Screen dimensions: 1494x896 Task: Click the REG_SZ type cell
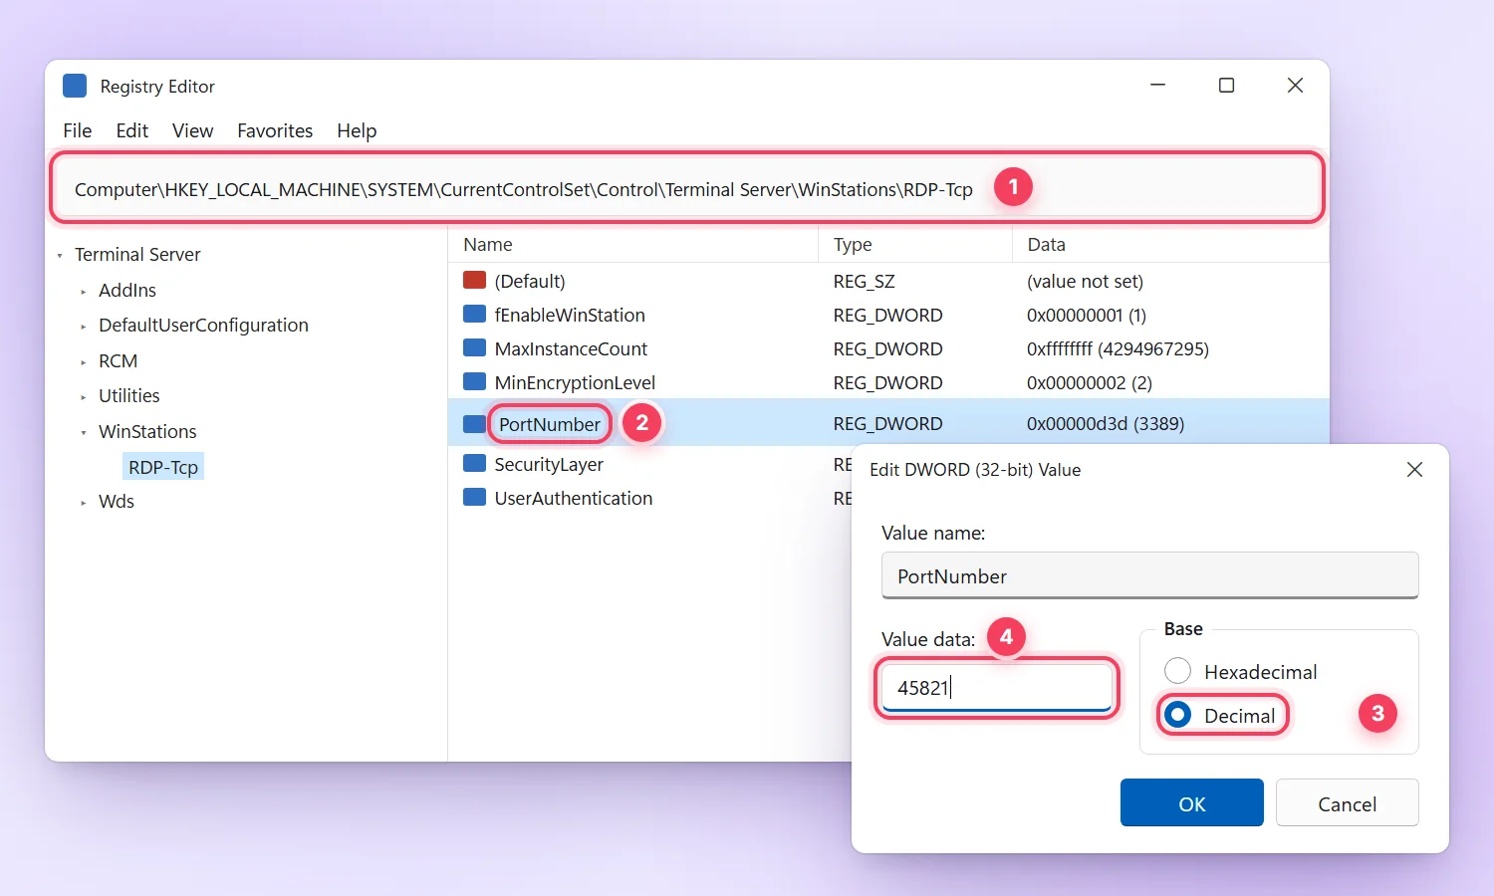865,281
